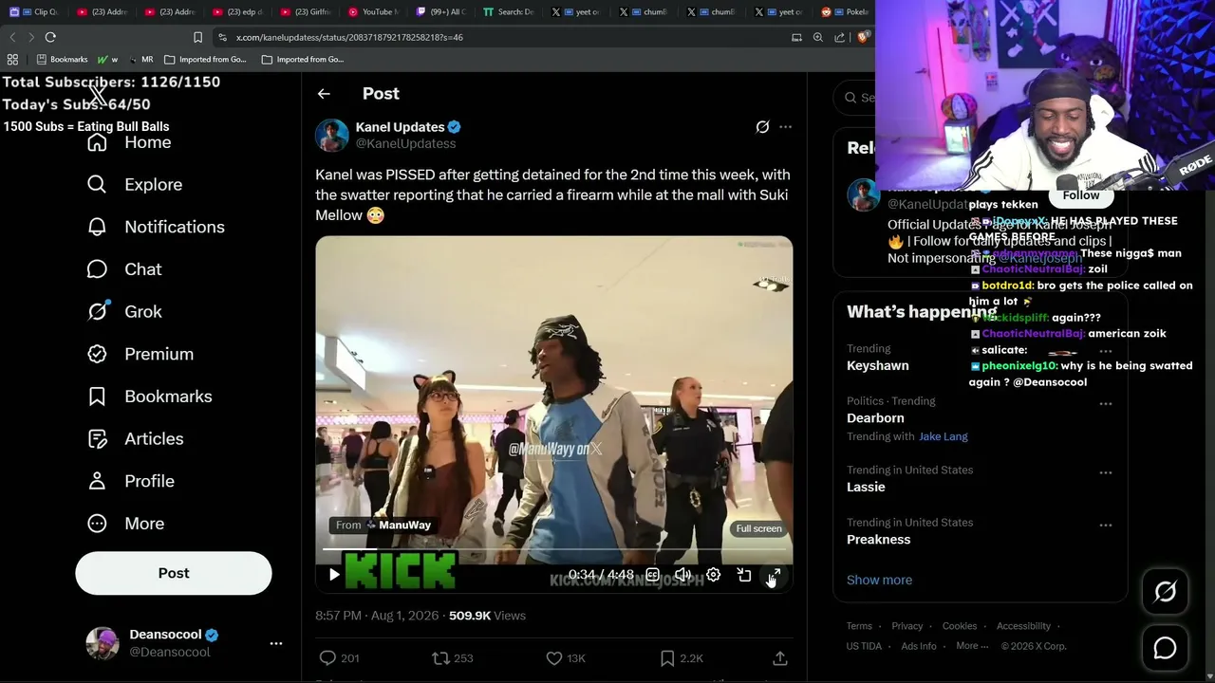
Task: Open the second Imported from Go... bookmarks folder
Action: point(303,59)
